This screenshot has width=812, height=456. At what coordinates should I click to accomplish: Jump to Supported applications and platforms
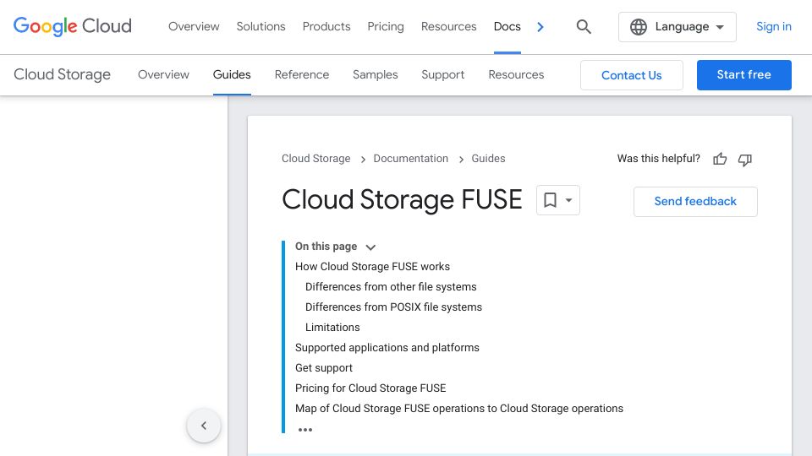tap(387, 347)
